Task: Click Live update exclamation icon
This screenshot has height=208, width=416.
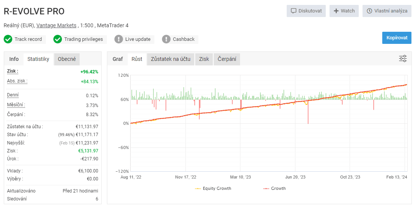Action: [119, 39]
